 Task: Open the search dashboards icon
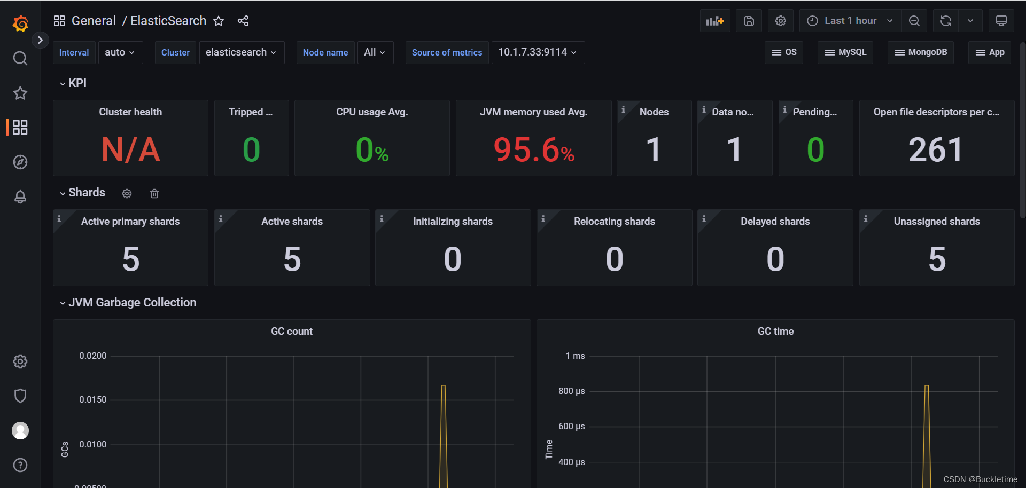coord(20,58)
